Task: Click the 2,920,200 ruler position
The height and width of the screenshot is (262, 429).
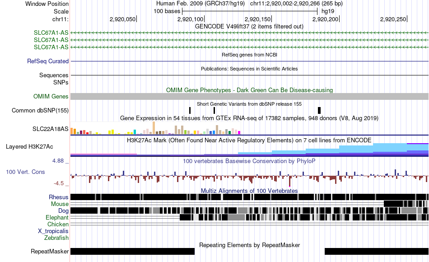Action: pyautogui.click(x=326, y=19)
